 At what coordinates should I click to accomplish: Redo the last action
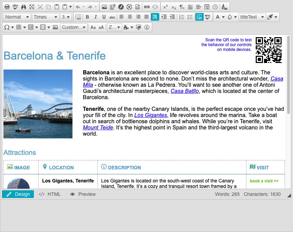tap(90, 7)
